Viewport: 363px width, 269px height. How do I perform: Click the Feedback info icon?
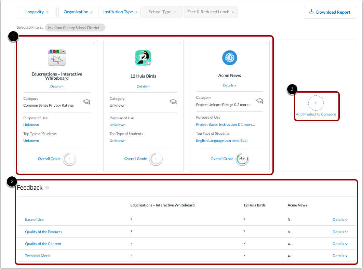(47, 188)
